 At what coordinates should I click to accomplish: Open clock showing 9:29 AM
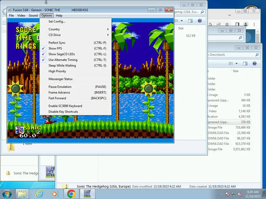[253, 194]
